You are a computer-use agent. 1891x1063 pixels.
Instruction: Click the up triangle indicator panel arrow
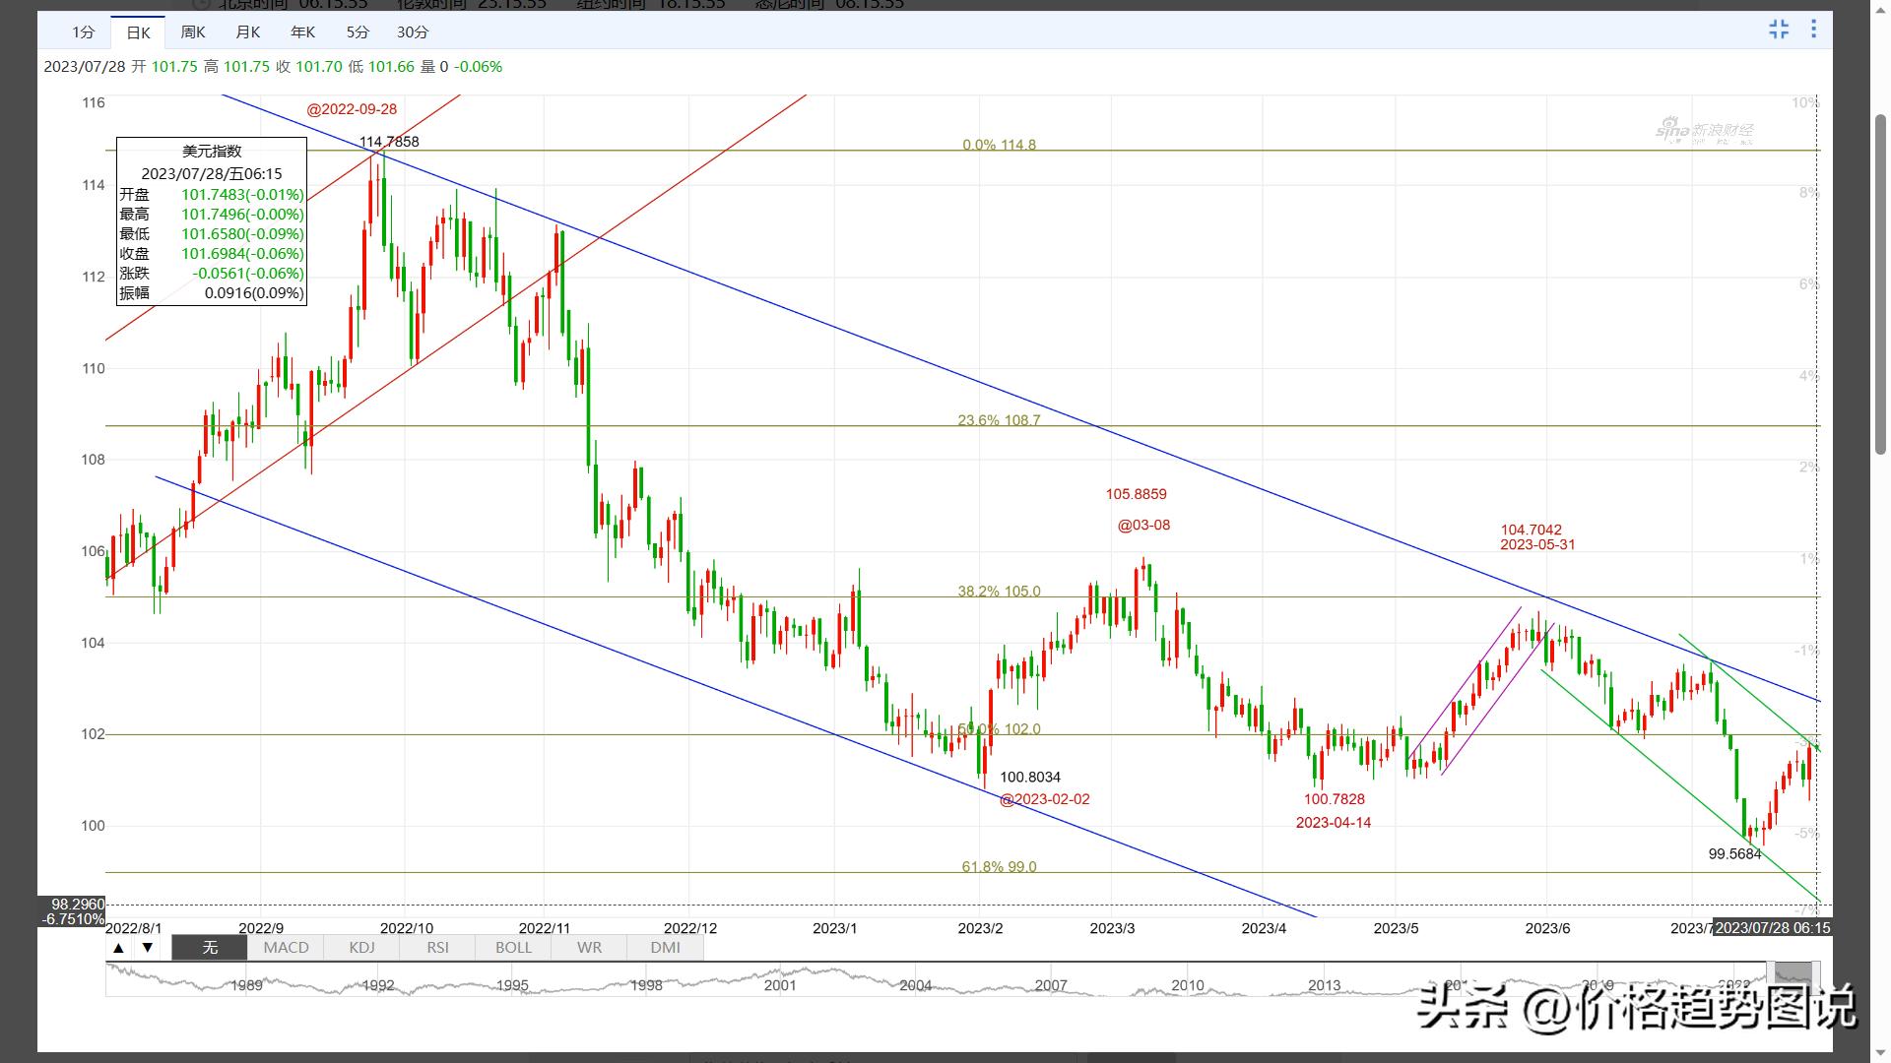click(x=118, y=948)
